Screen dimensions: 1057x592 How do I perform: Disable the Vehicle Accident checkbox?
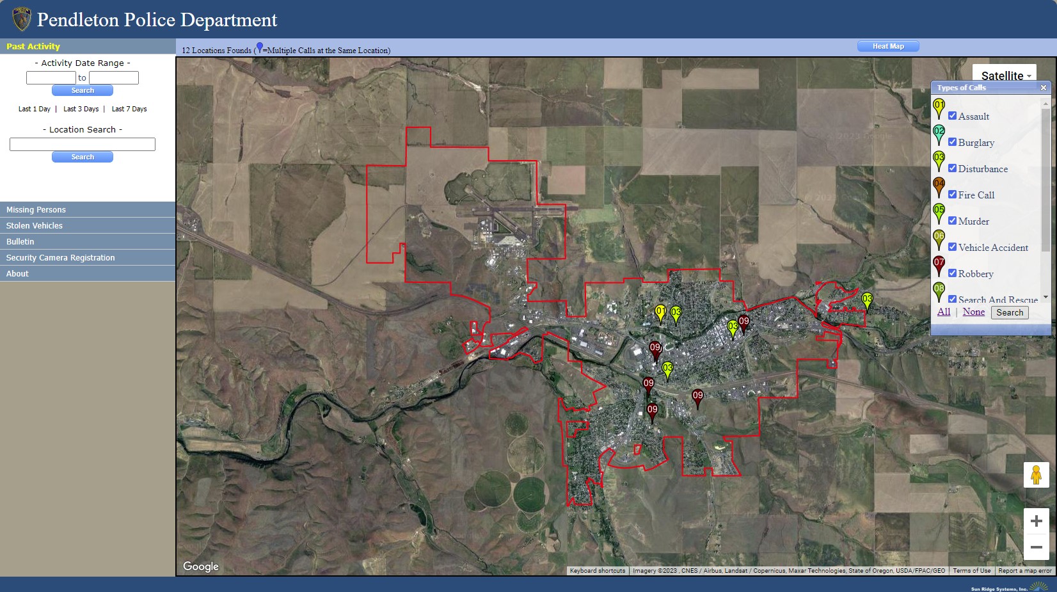point(952,247)
